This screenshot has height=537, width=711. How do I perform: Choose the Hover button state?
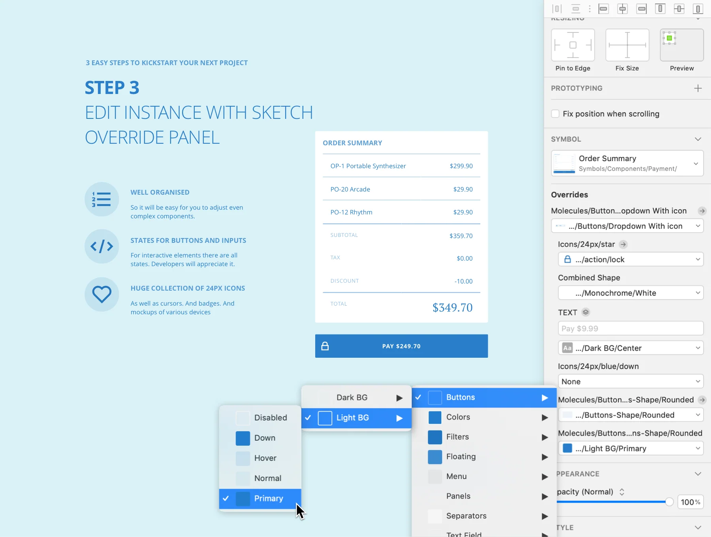[x=260, y=458]
